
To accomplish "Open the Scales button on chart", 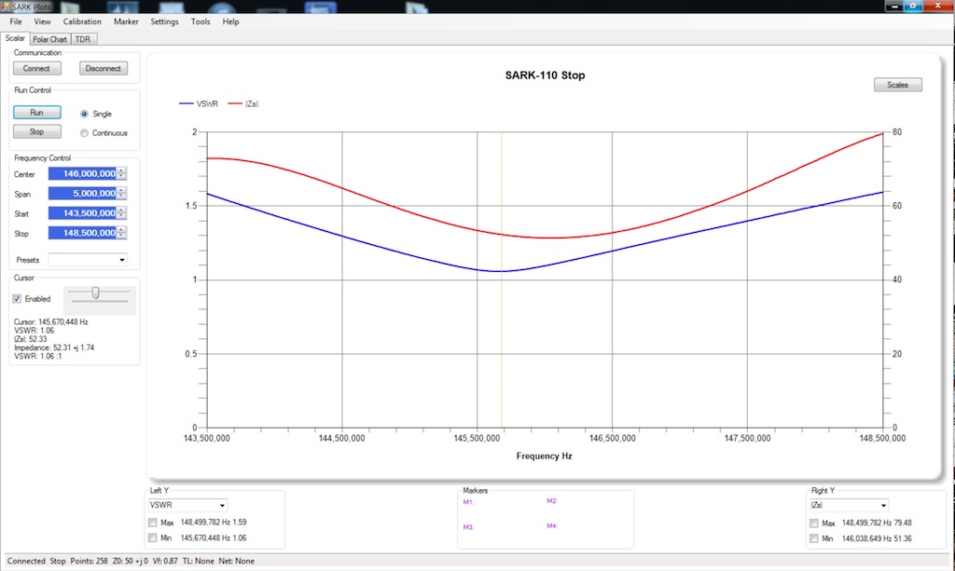I will (898, 85).
